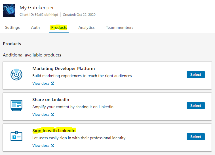Open View docs for Marketing Developer Platform
This screenshot has height=155, width=215.
41,84
